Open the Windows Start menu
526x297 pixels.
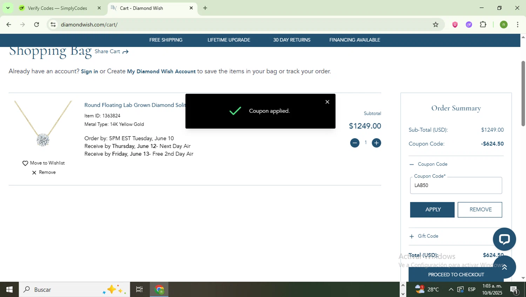point(9,290)
